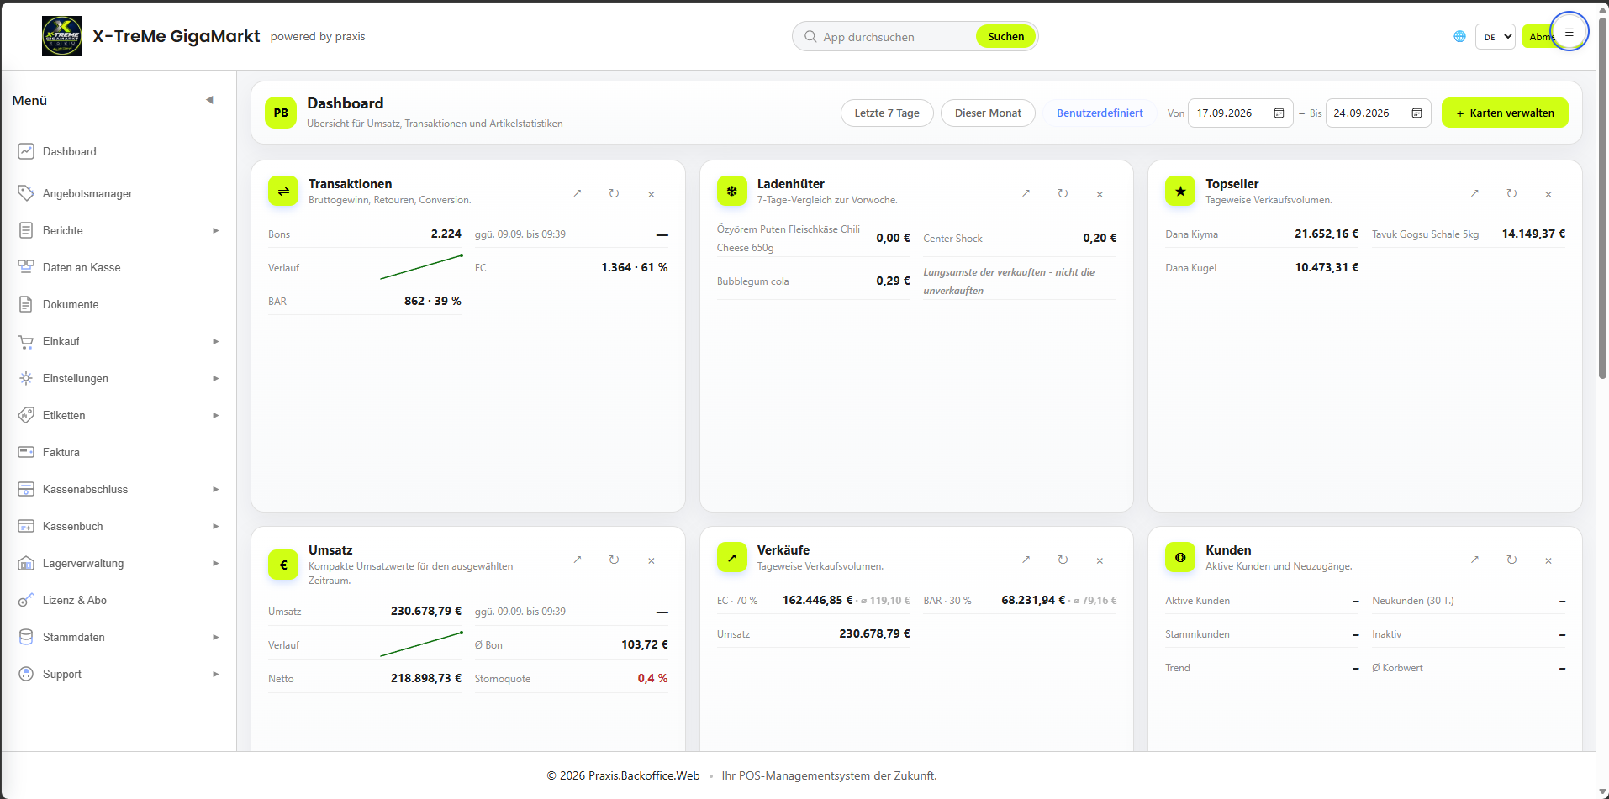Expand the Kassenbuch submenu arrow
Screen dimensions: 1609x799
point(216,526)
